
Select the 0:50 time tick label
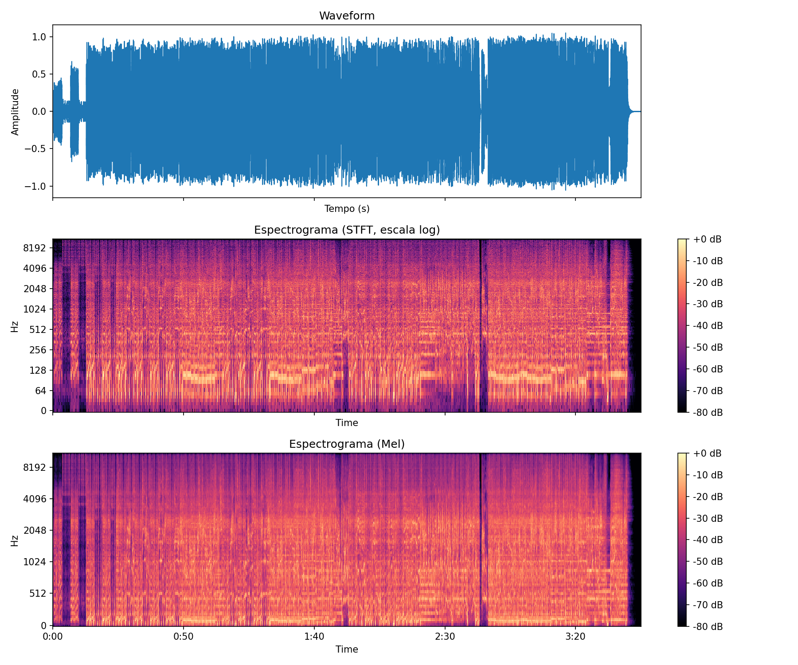183,637
